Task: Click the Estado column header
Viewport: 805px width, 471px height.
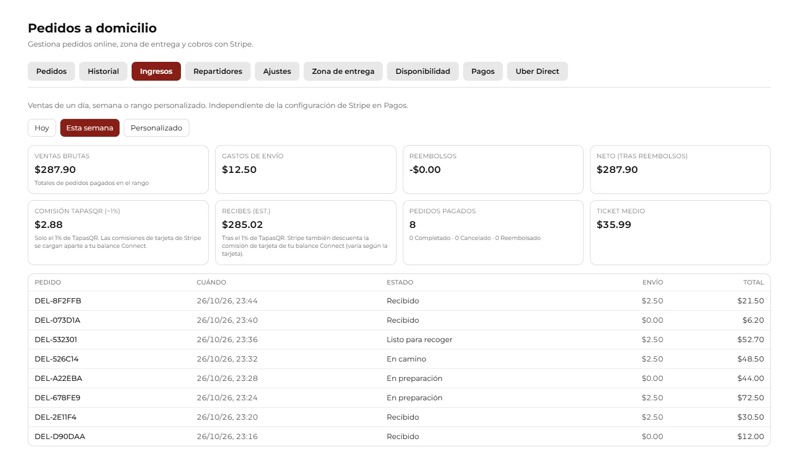Action: 400,282
